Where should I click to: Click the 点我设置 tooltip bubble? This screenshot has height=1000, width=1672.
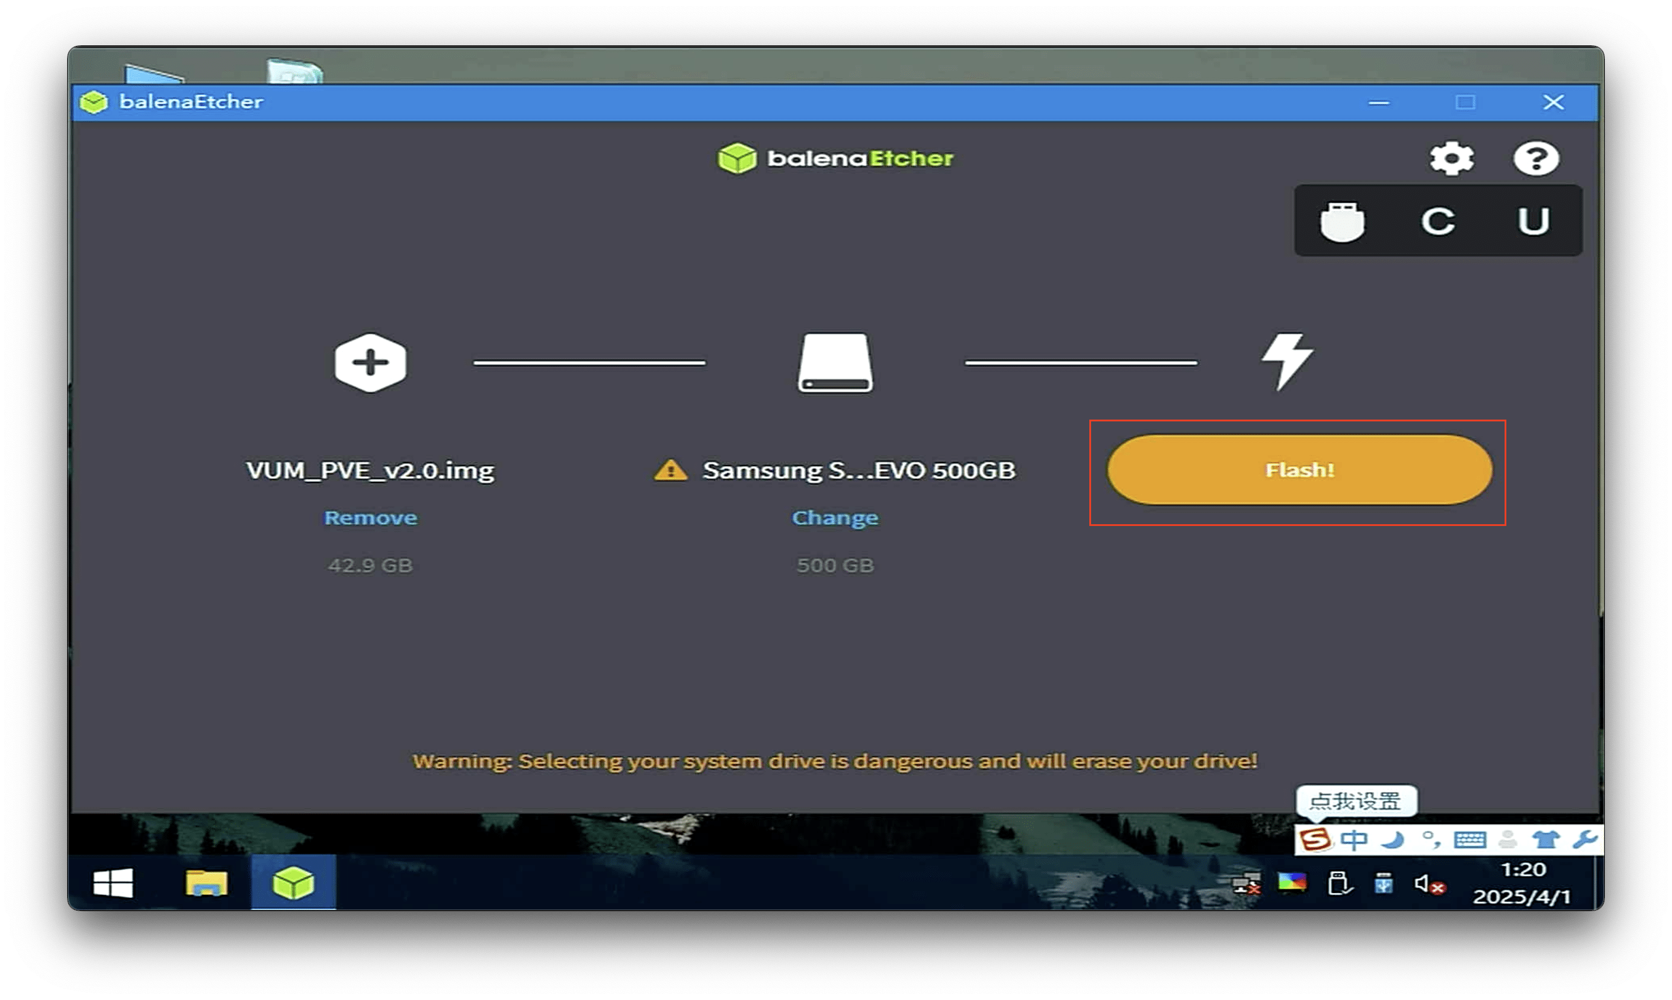[1355, 801]
